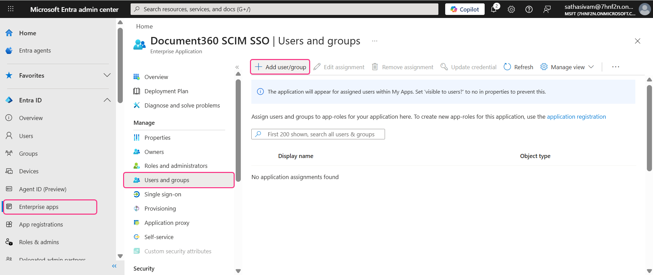653x275 pixels.
Task: Open Roles & admins
Action: 39,242
